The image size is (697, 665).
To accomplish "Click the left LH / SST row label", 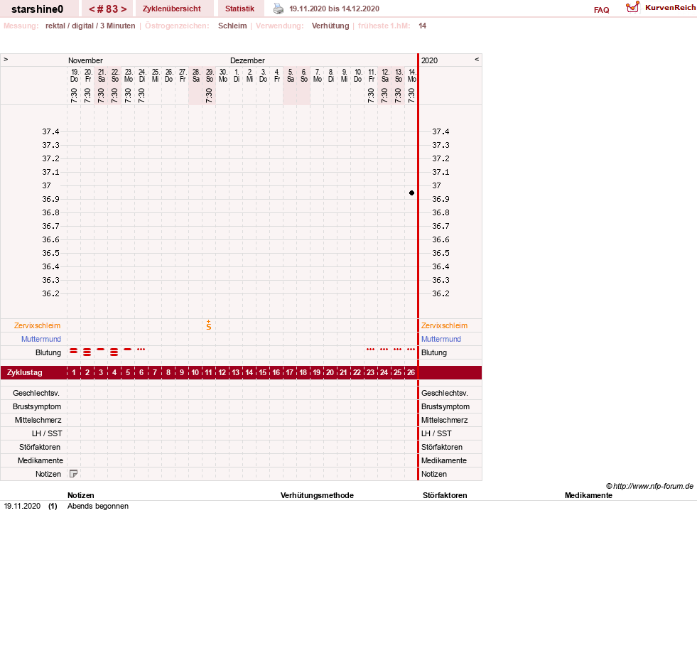I will tap(47, 433).
